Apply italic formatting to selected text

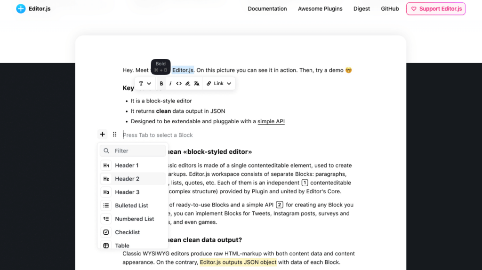click(170, 84)
